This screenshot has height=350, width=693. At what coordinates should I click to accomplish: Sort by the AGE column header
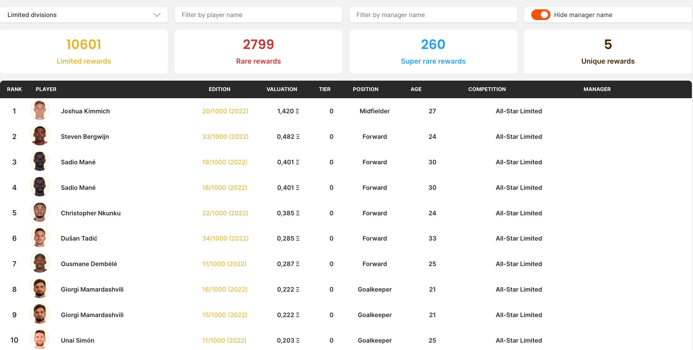416,89
